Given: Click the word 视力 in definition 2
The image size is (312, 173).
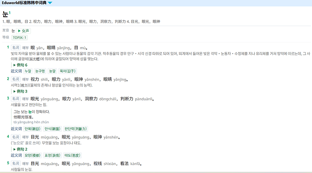Looking at the screenshot, I should [x=35, y=79].
